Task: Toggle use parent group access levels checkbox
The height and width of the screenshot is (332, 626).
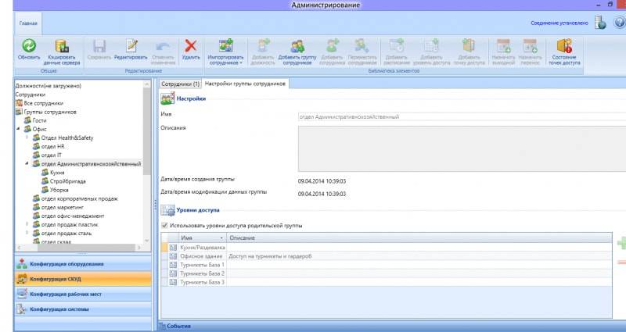Action: [164, 226]
